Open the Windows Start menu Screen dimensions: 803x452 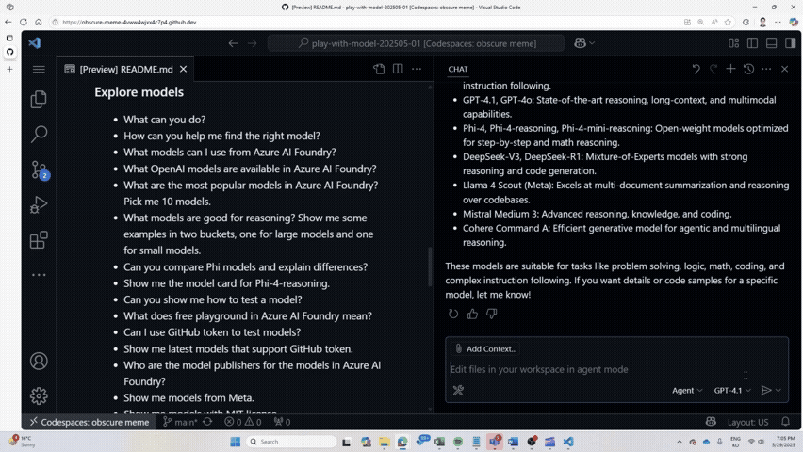coord(235,442)
